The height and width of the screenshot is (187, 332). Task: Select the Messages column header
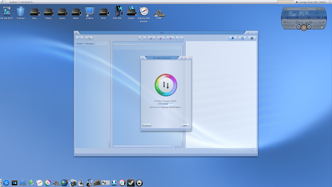coord(90,44)
